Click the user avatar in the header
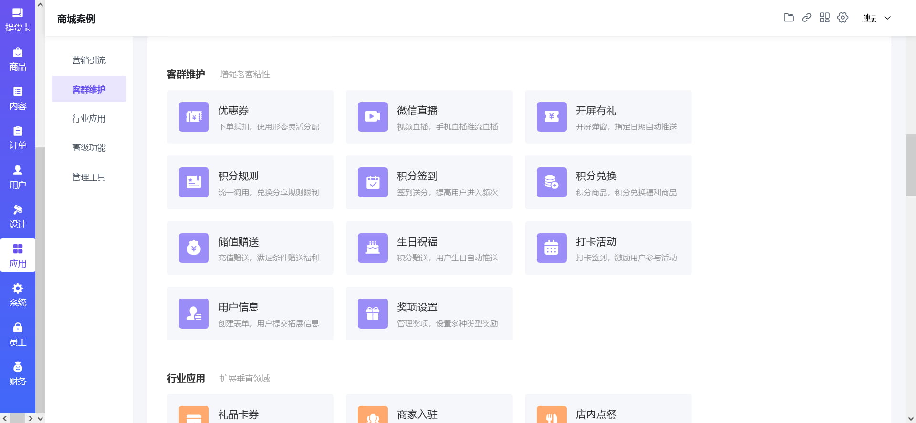916x423 pixels. point(869,18)
